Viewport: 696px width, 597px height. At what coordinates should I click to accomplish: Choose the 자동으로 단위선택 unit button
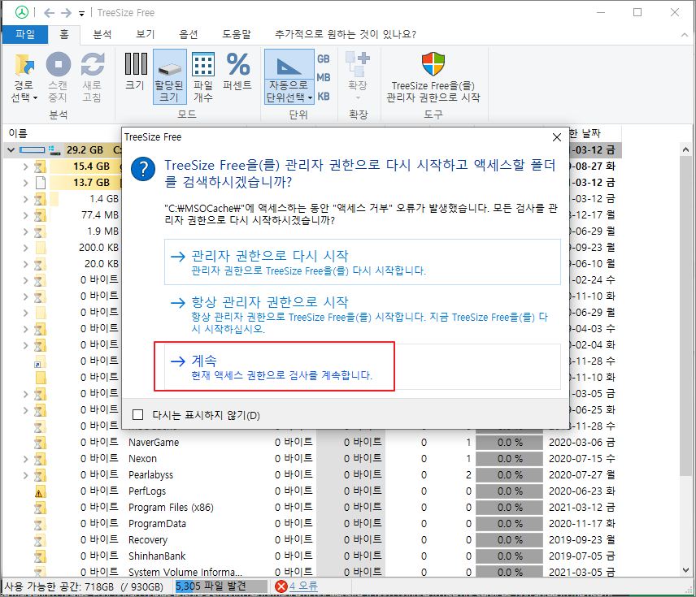(289, 76)
